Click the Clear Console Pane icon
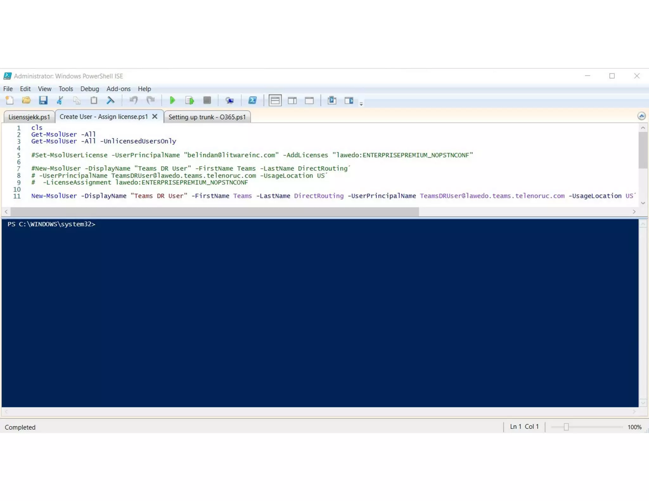649x501 pixels. (x=111, y=101)
